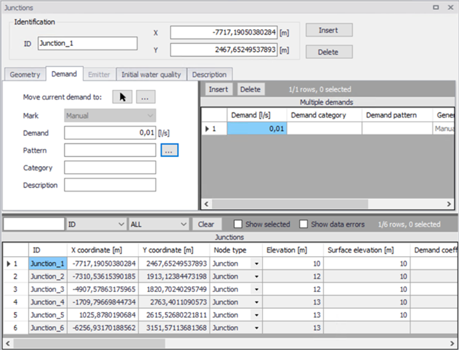Viewport: 459px width, 350px height.
Task: Click Demand category cell in row 1
Action: point(325,128)
